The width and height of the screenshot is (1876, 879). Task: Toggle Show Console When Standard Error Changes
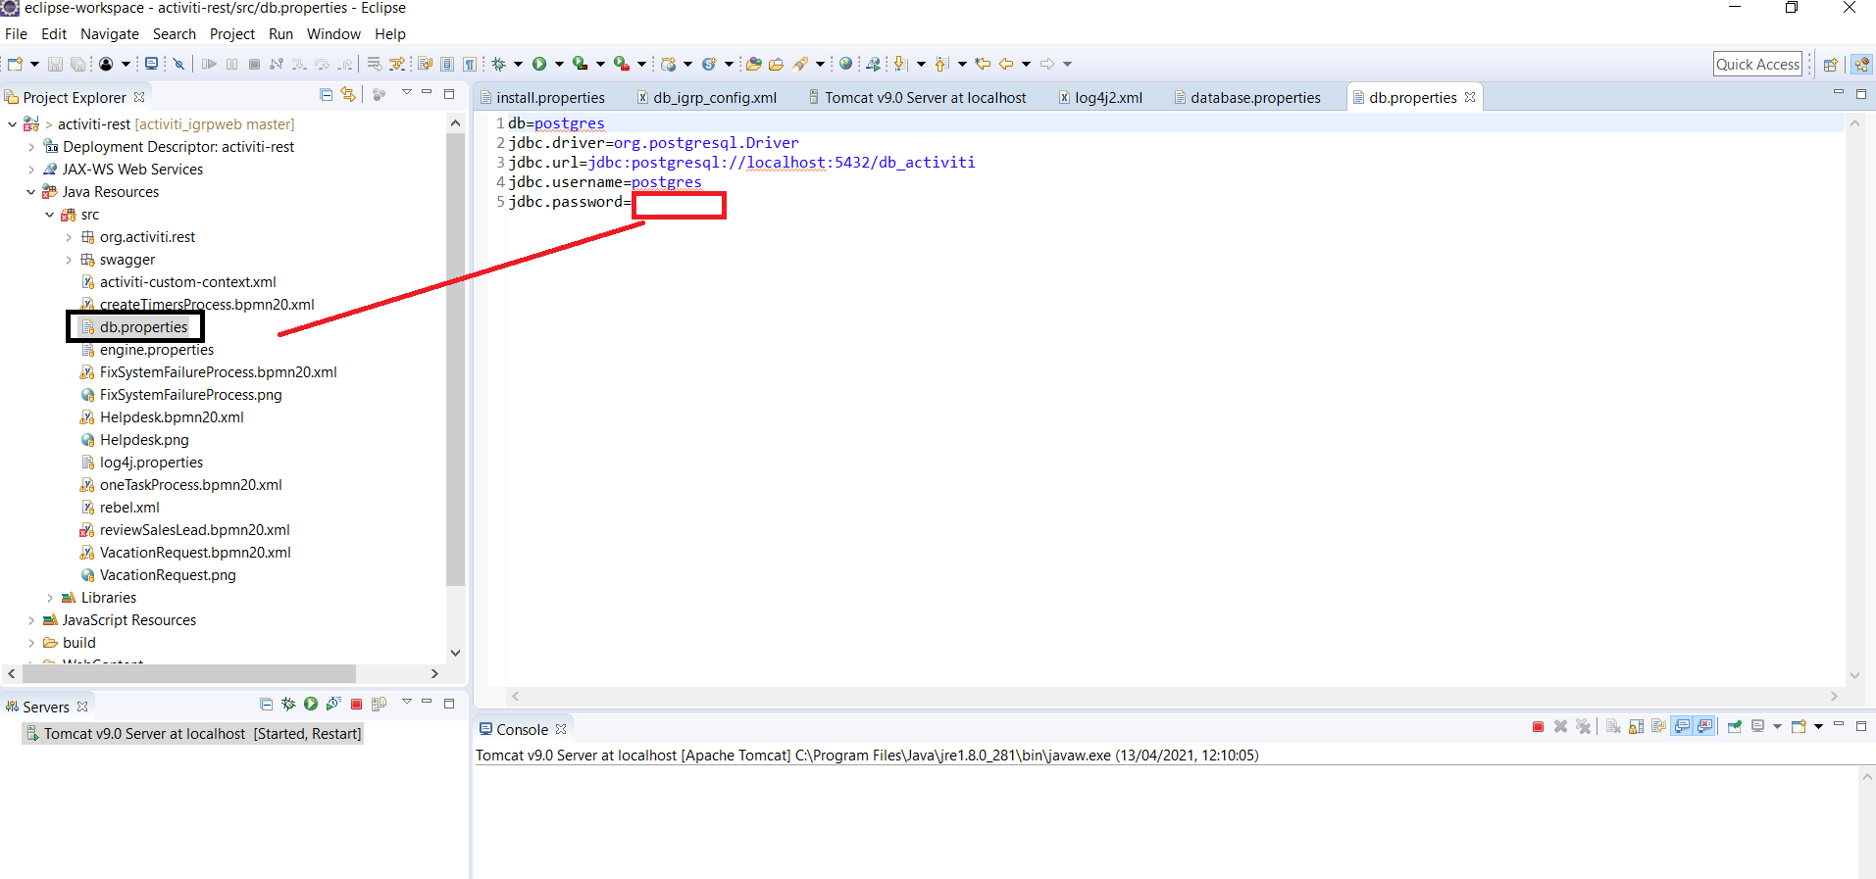coord(1705,727)
